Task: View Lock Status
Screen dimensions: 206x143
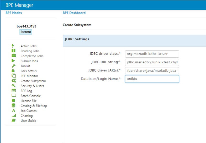Action: pos(29,71)
